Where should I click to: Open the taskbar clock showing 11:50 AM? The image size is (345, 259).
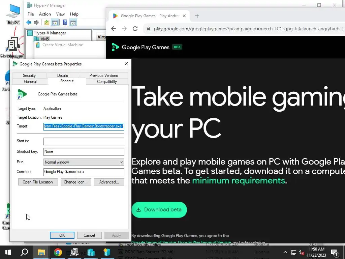(x=316, y=252)
